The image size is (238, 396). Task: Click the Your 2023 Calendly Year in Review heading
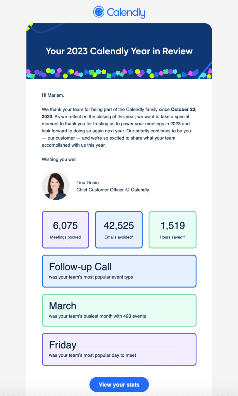[x=119, y=51]
